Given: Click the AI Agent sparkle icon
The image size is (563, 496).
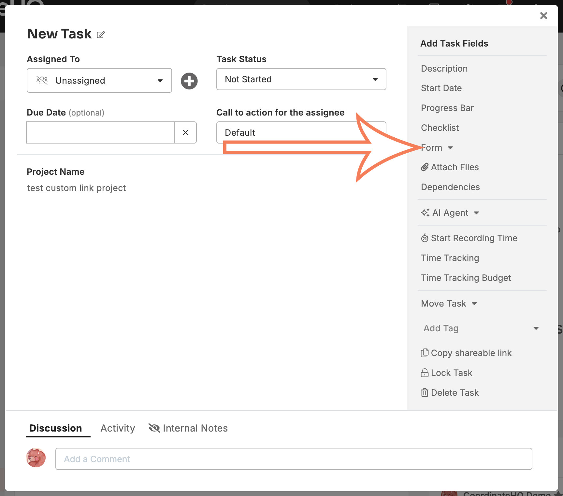Looking at the screenshot, I should [x=425, y=213].
